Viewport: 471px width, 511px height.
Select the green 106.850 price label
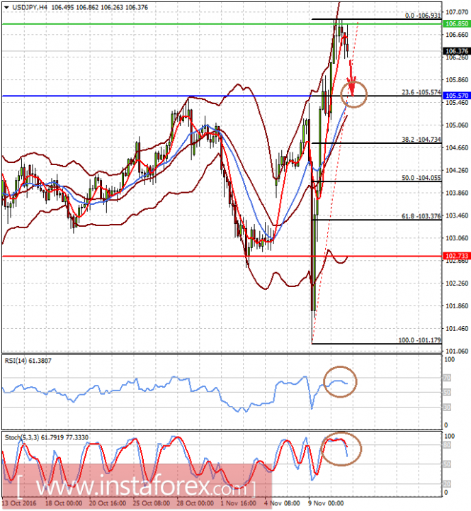456,24
